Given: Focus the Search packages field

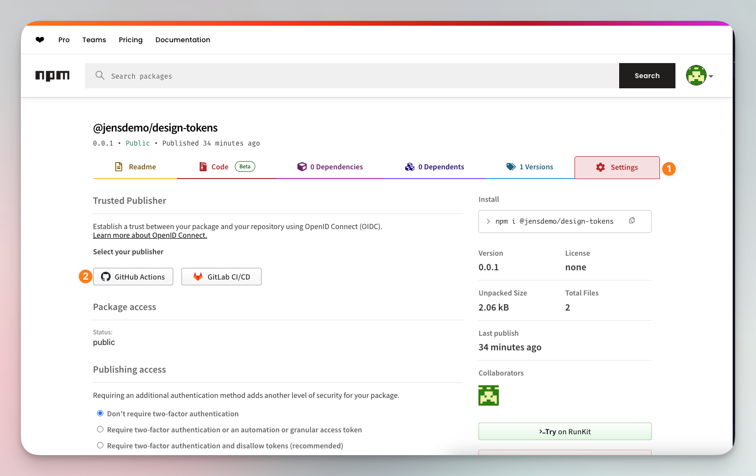Looking at the screenshot, I should 352,76.
